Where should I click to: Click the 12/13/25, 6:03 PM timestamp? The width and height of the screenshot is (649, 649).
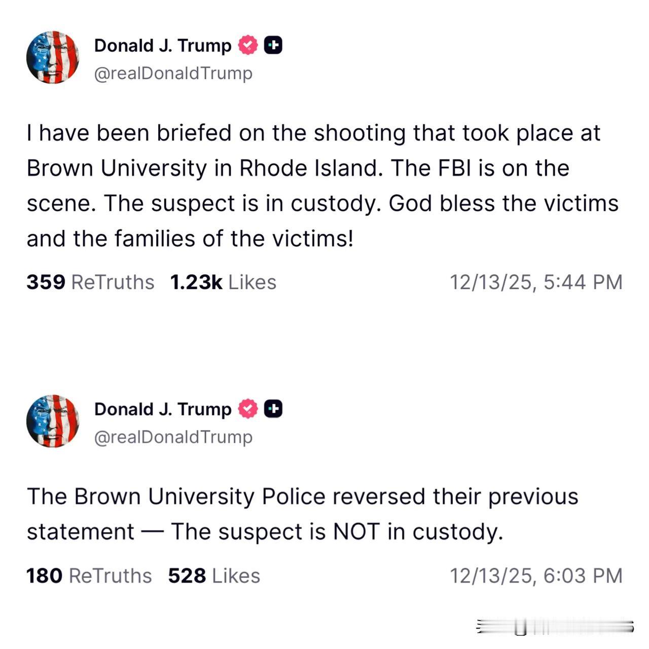(536, 575)
